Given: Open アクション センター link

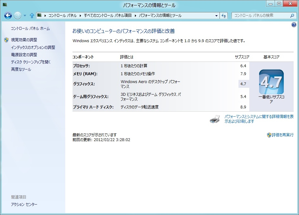Looking at the screenshot, I should pos(24,204).
